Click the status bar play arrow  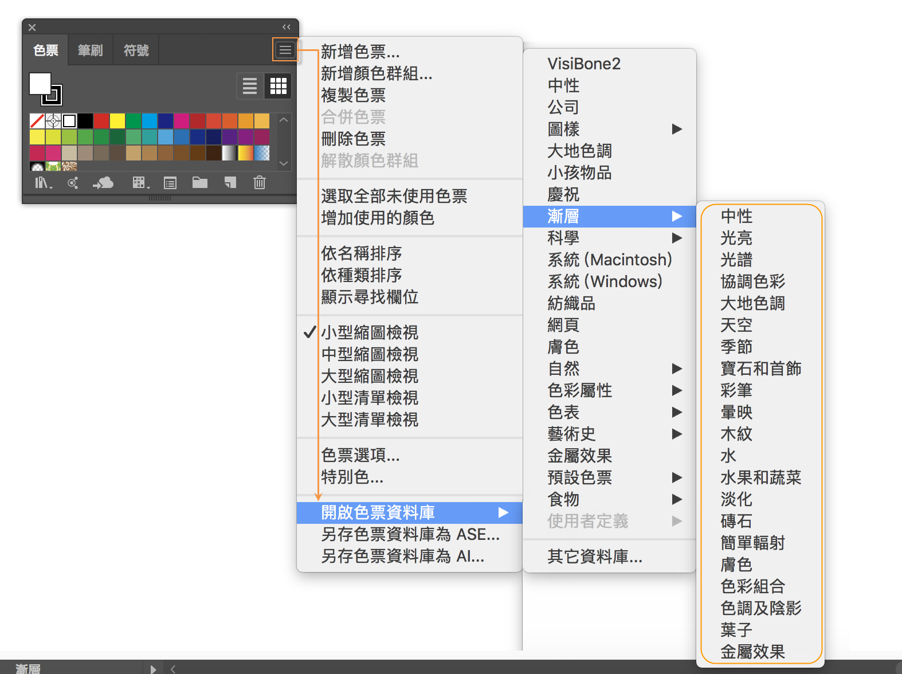pyautogui.click(x=153, y=668)
